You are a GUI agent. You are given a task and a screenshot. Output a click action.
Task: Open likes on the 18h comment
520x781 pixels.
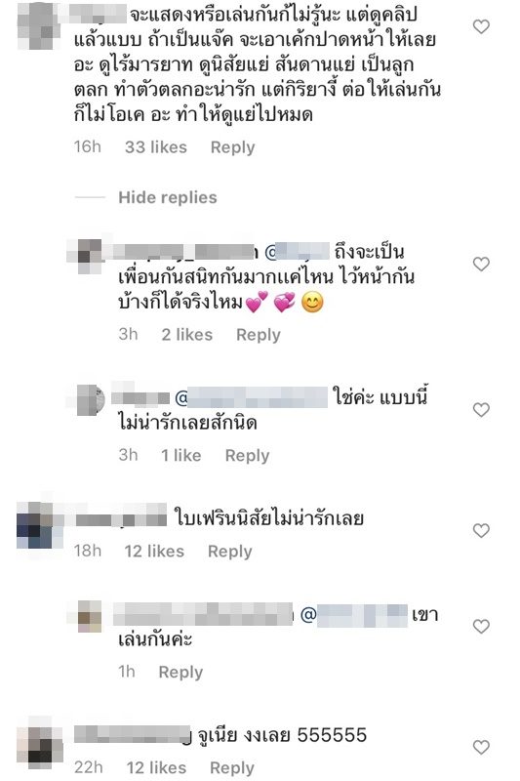(154, 552)
